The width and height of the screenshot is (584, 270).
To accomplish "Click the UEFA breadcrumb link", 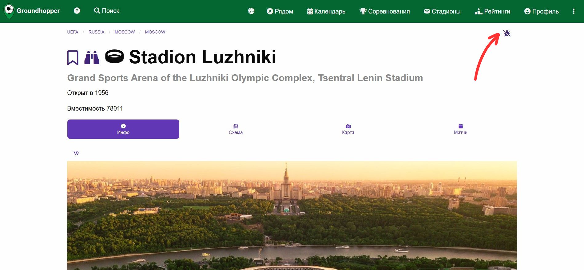I will click(x=73, y=32).
